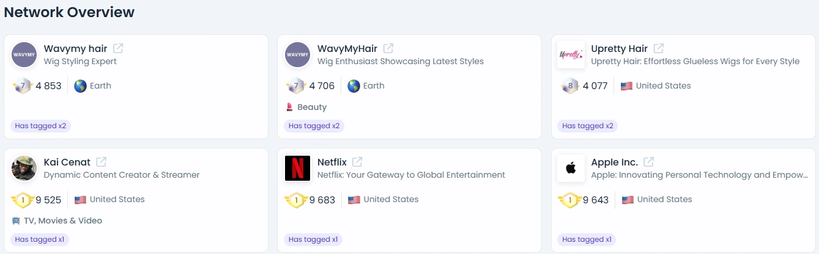This screenshot has width=819, height=254.
Task: Open the Apple Inc. profile name
Action: (615, 162)
